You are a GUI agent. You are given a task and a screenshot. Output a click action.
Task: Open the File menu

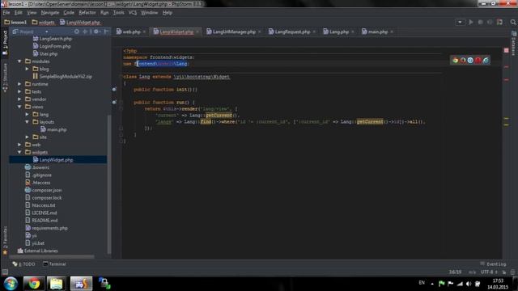click(x=6, y=13)
